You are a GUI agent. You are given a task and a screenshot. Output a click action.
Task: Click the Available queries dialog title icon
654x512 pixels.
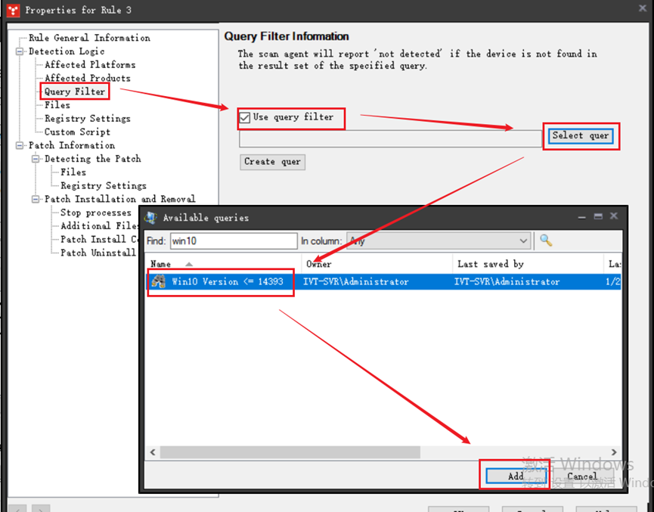(150, 218)
